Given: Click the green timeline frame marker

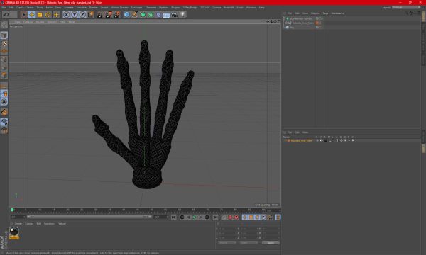Looking at the screenshot, I should 13,210.
